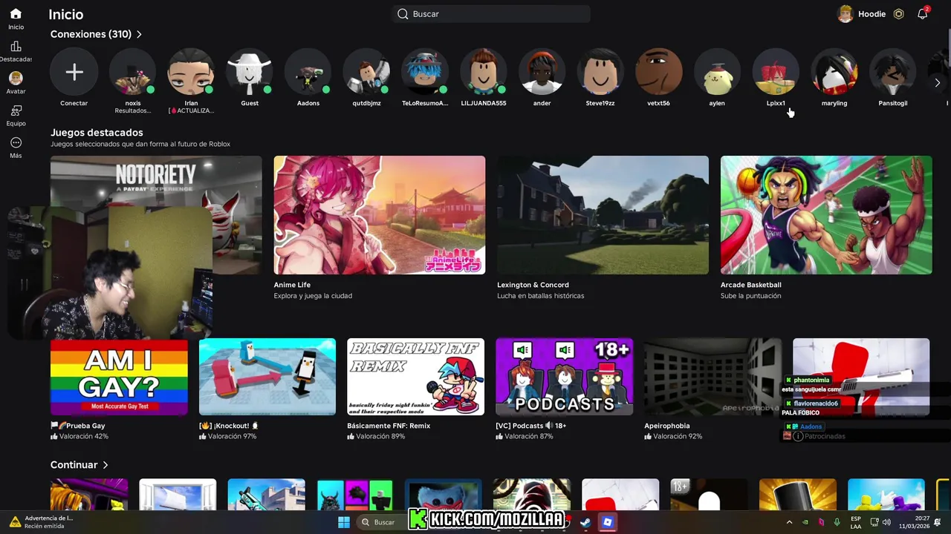Click the Lexington & Concord title text

point(533,285)
